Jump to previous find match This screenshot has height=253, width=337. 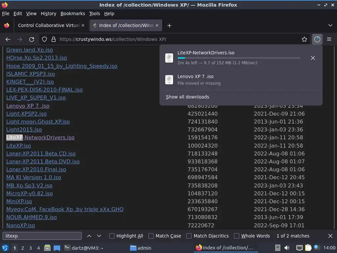(89, 236)
